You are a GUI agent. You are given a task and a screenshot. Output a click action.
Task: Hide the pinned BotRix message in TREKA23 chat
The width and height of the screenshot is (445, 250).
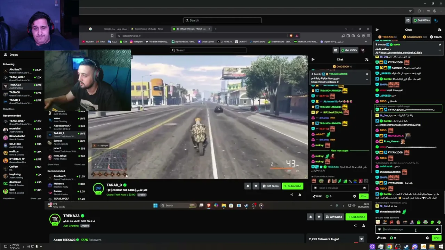point(440,44)
